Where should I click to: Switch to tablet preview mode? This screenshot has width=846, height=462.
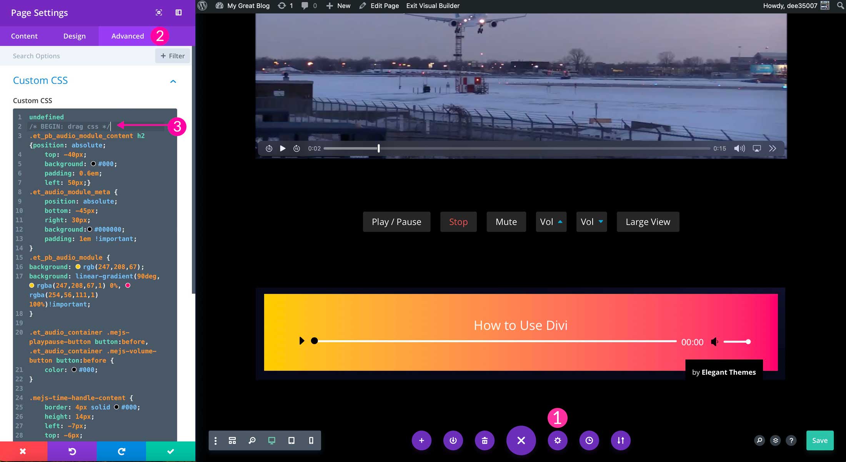291,440
